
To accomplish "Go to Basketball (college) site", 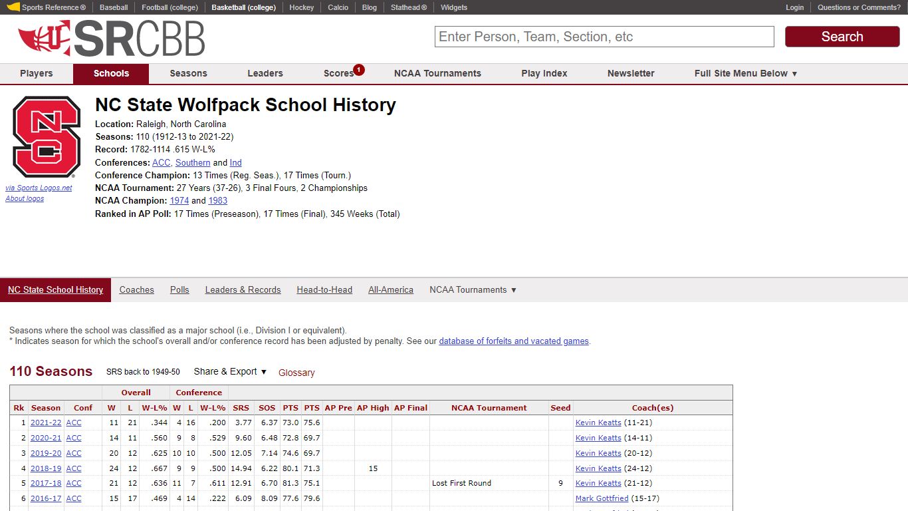I will (243, 7).
